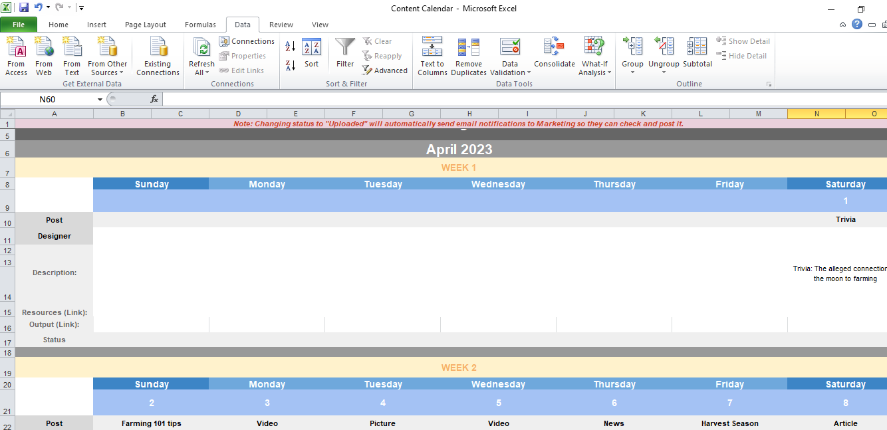
Task: Click the Ungroup icon
Action: pos(664,47)
